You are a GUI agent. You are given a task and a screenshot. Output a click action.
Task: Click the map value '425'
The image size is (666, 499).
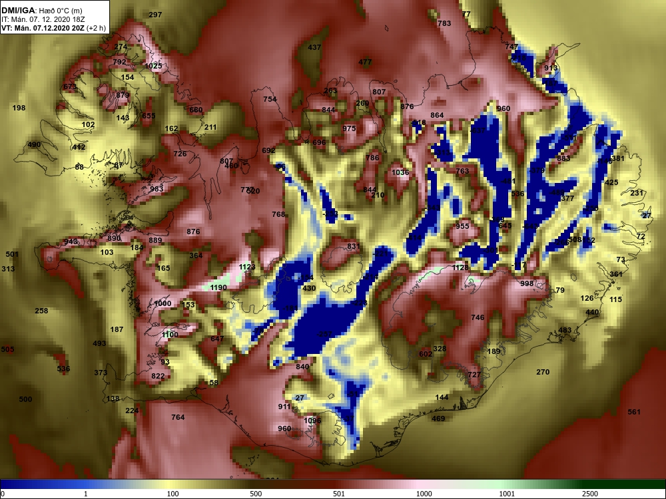click(611, 182)
